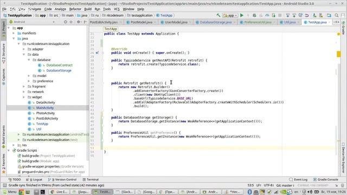347x195 pixels.
Task: Click the Search Everywhere magnifier icon
Action: 337,15
